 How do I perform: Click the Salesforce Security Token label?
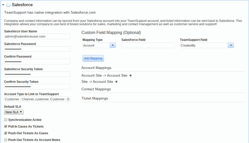point(23,69)
